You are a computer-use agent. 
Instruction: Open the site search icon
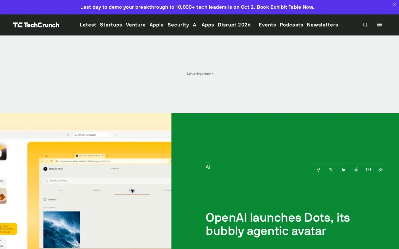pyautogui.click(x=365, y=25)
